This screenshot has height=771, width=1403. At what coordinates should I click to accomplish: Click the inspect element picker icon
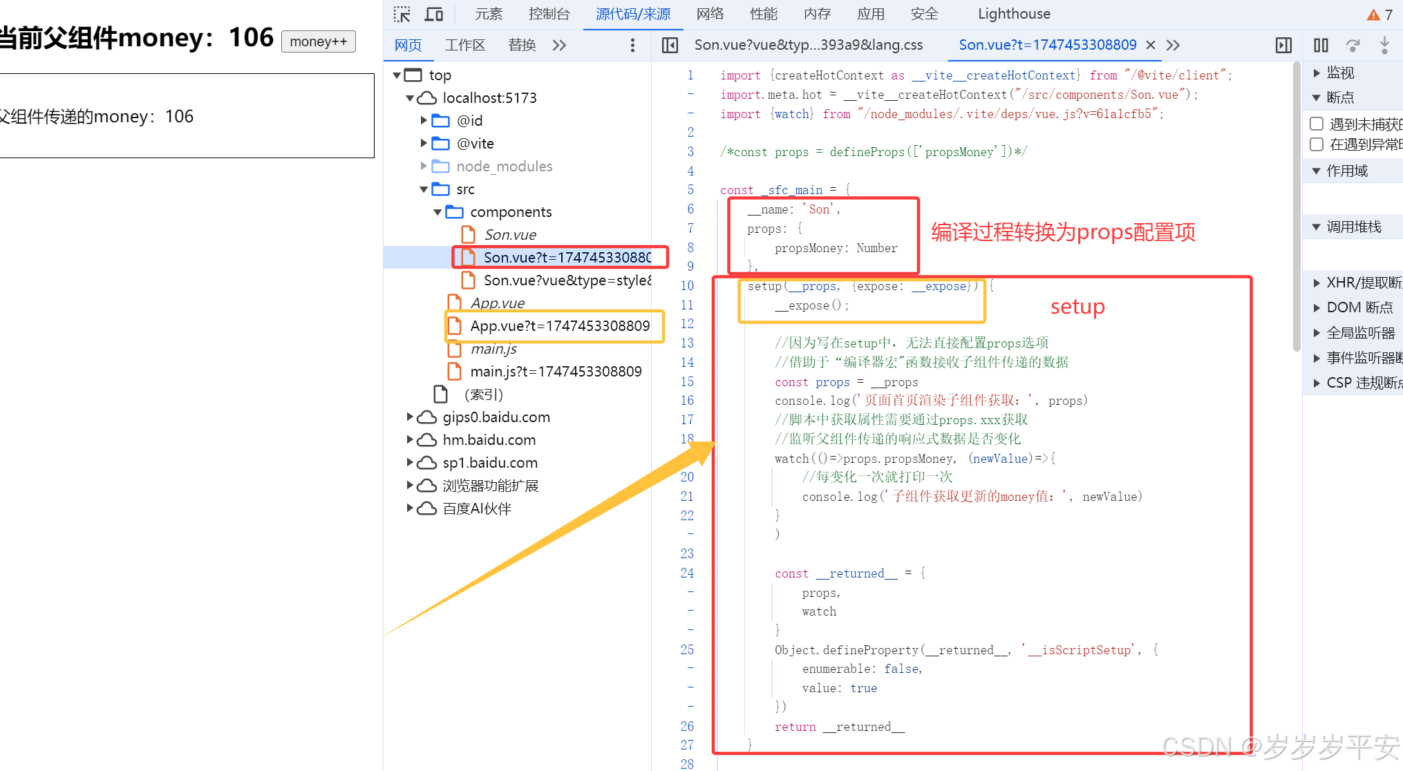[x=402, y=14]
